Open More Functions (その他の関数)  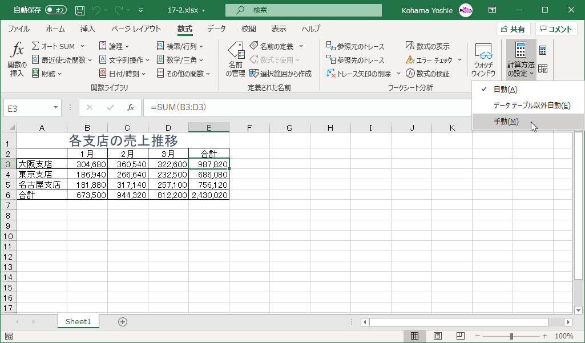[184, 74]
